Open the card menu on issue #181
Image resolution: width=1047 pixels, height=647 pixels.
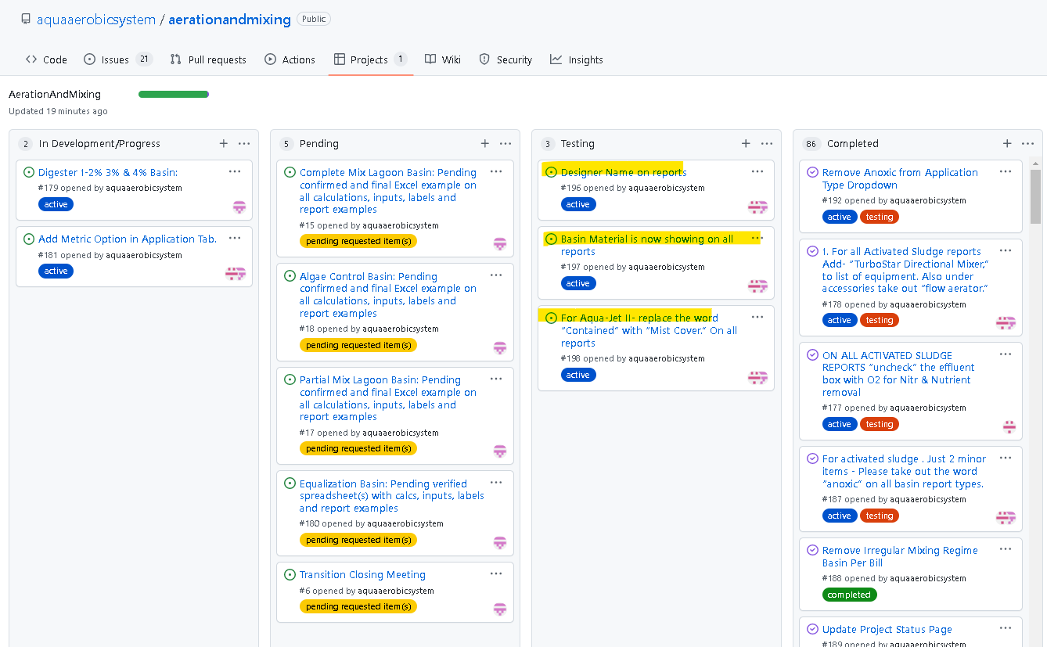[x=235, y=238]
